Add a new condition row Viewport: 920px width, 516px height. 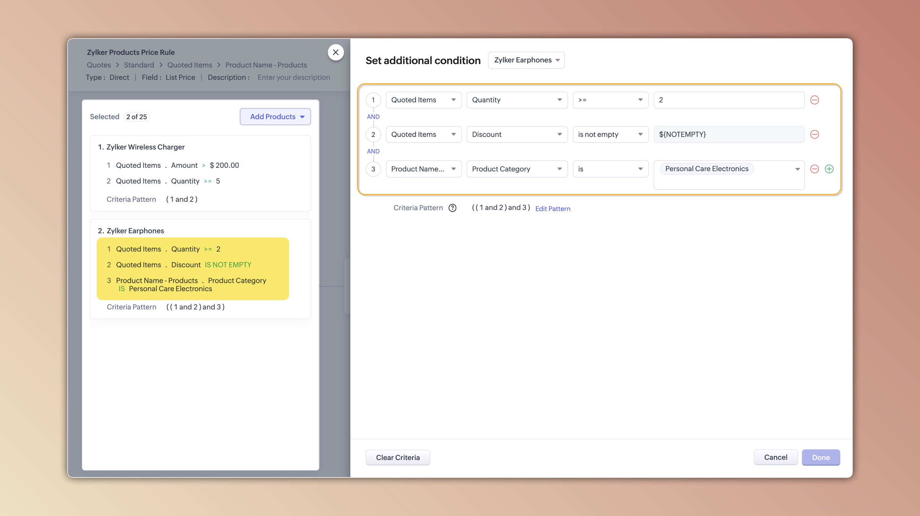point(829,169)
